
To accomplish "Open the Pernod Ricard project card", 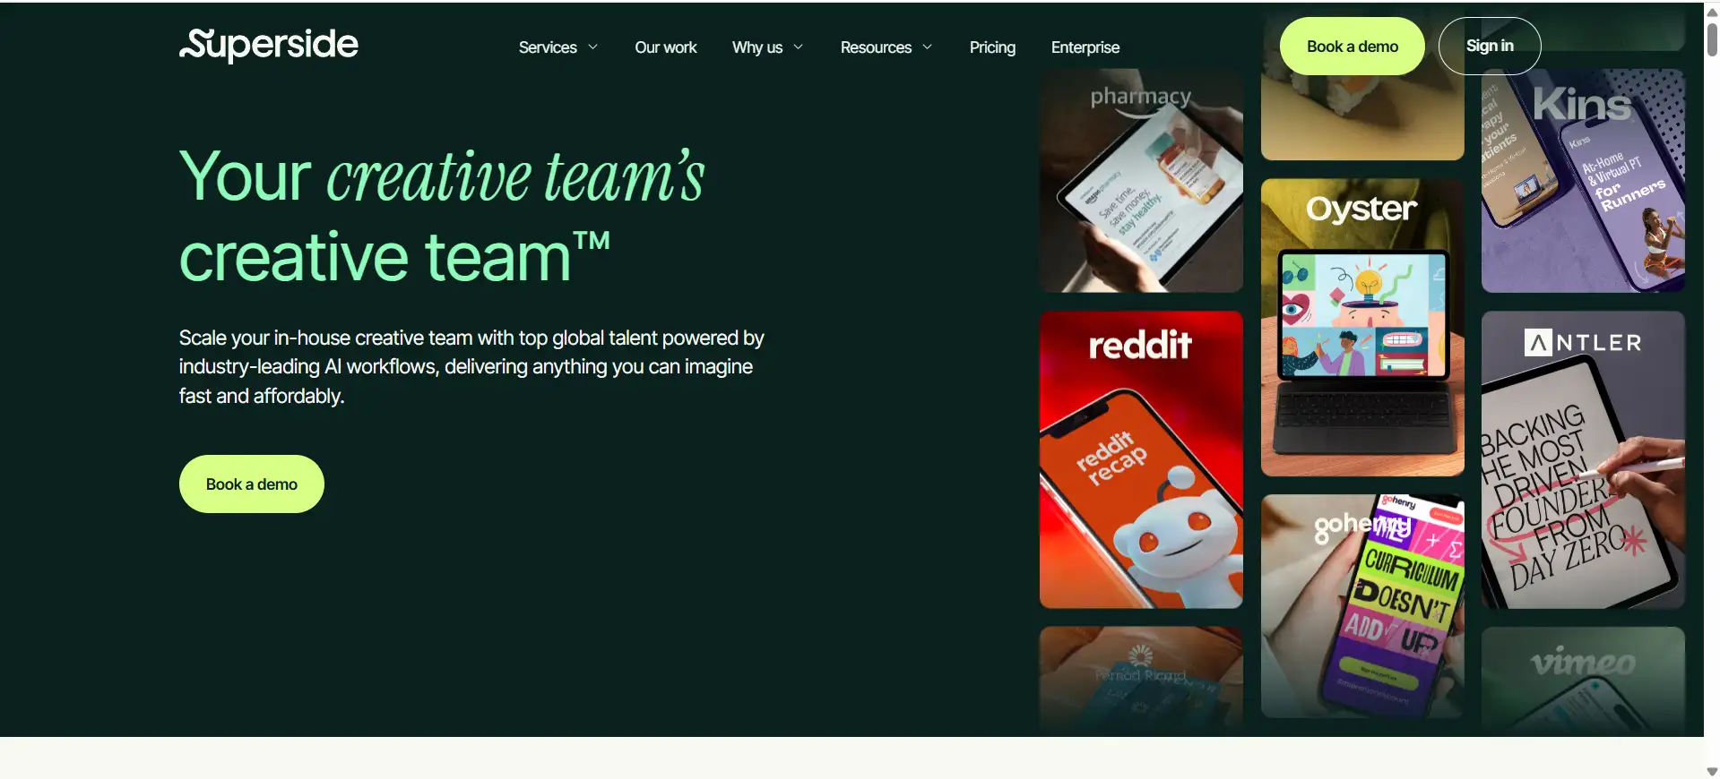I will coord(1141,681).
